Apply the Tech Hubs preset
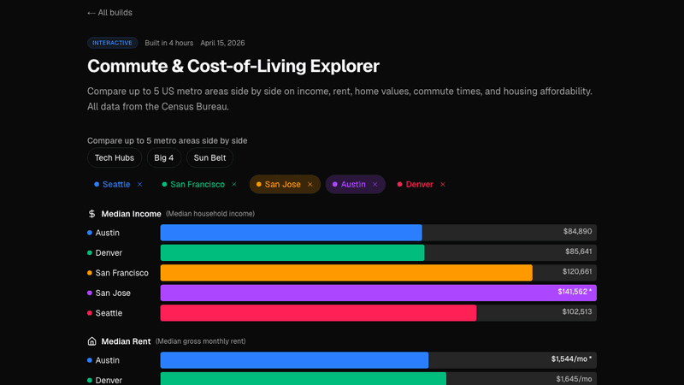 (115, 157)
